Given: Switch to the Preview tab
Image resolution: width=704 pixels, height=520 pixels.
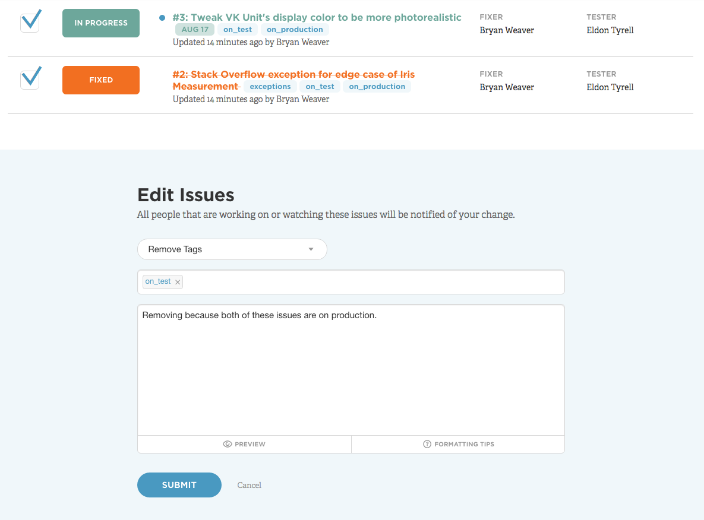Looking at the screenshot, I should pos(244,444).
